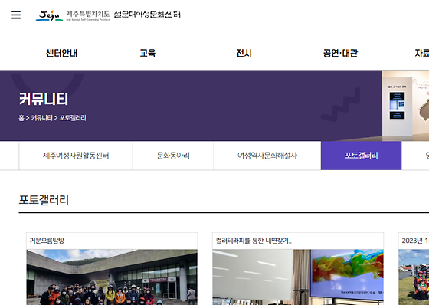Click the 커뮤니티 banner heading

[x=44, y=99]
